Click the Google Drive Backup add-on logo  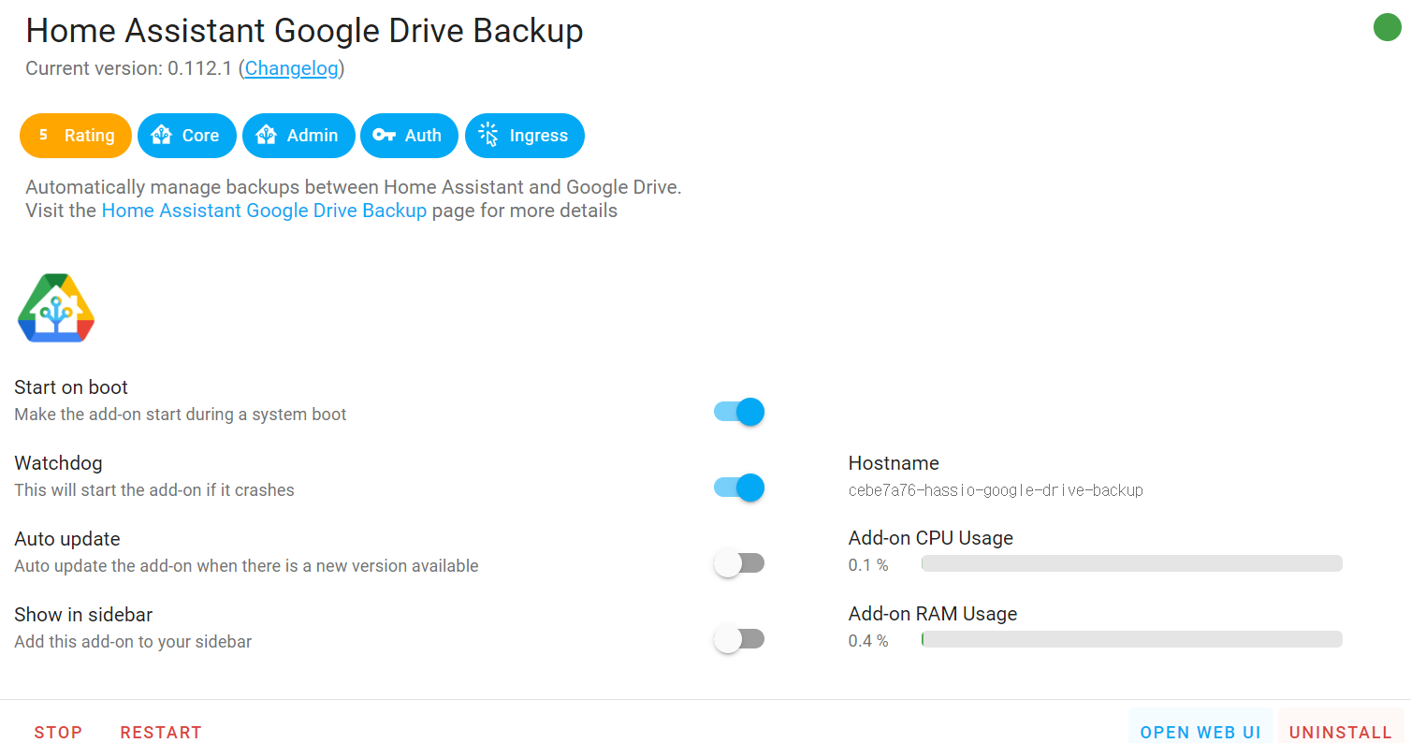pos(56,308)
